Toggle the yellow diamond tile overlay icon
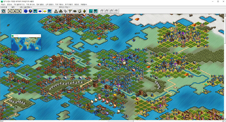Screen dimensions: 226x122 45,11
